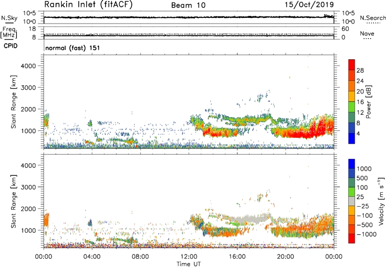Image resolution: width=386 pixels, height=267 pixels.
Task: Click the 'N.Sky' legend label
Action: (9, 18)
